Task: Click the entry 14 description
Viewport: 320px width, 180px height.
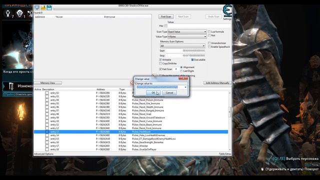Action: 54,135
